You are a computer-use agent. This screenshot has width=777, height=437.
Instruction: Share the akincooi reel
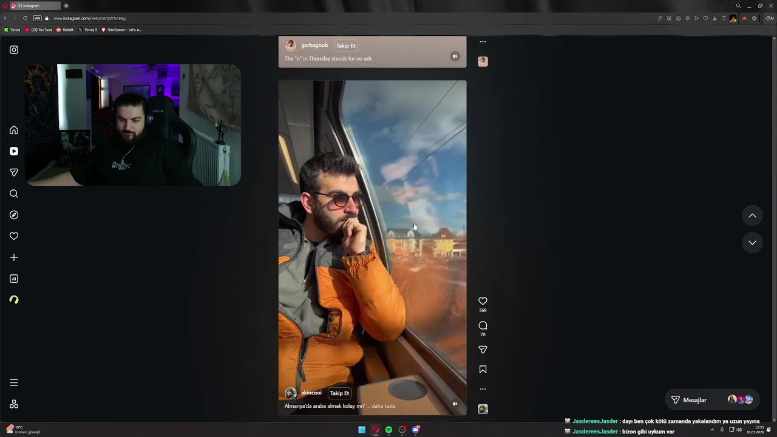pyautogui.click(x=483, y=350)
